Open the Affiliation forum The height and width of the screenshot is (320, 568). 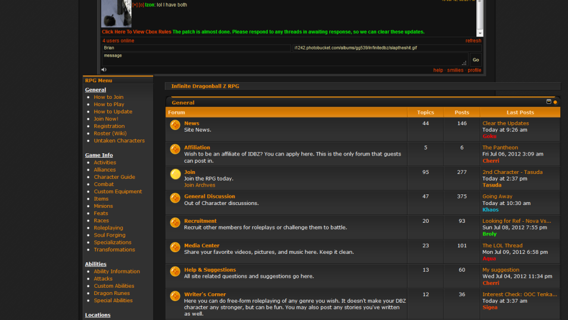197,147
